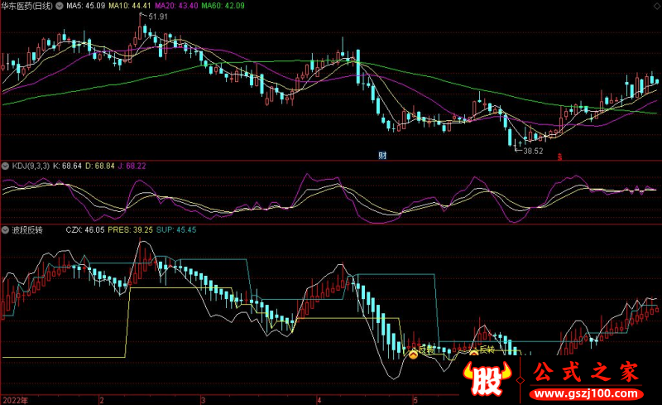
Task: Click the month 4 marker on time axis
Action: (319, 400)
